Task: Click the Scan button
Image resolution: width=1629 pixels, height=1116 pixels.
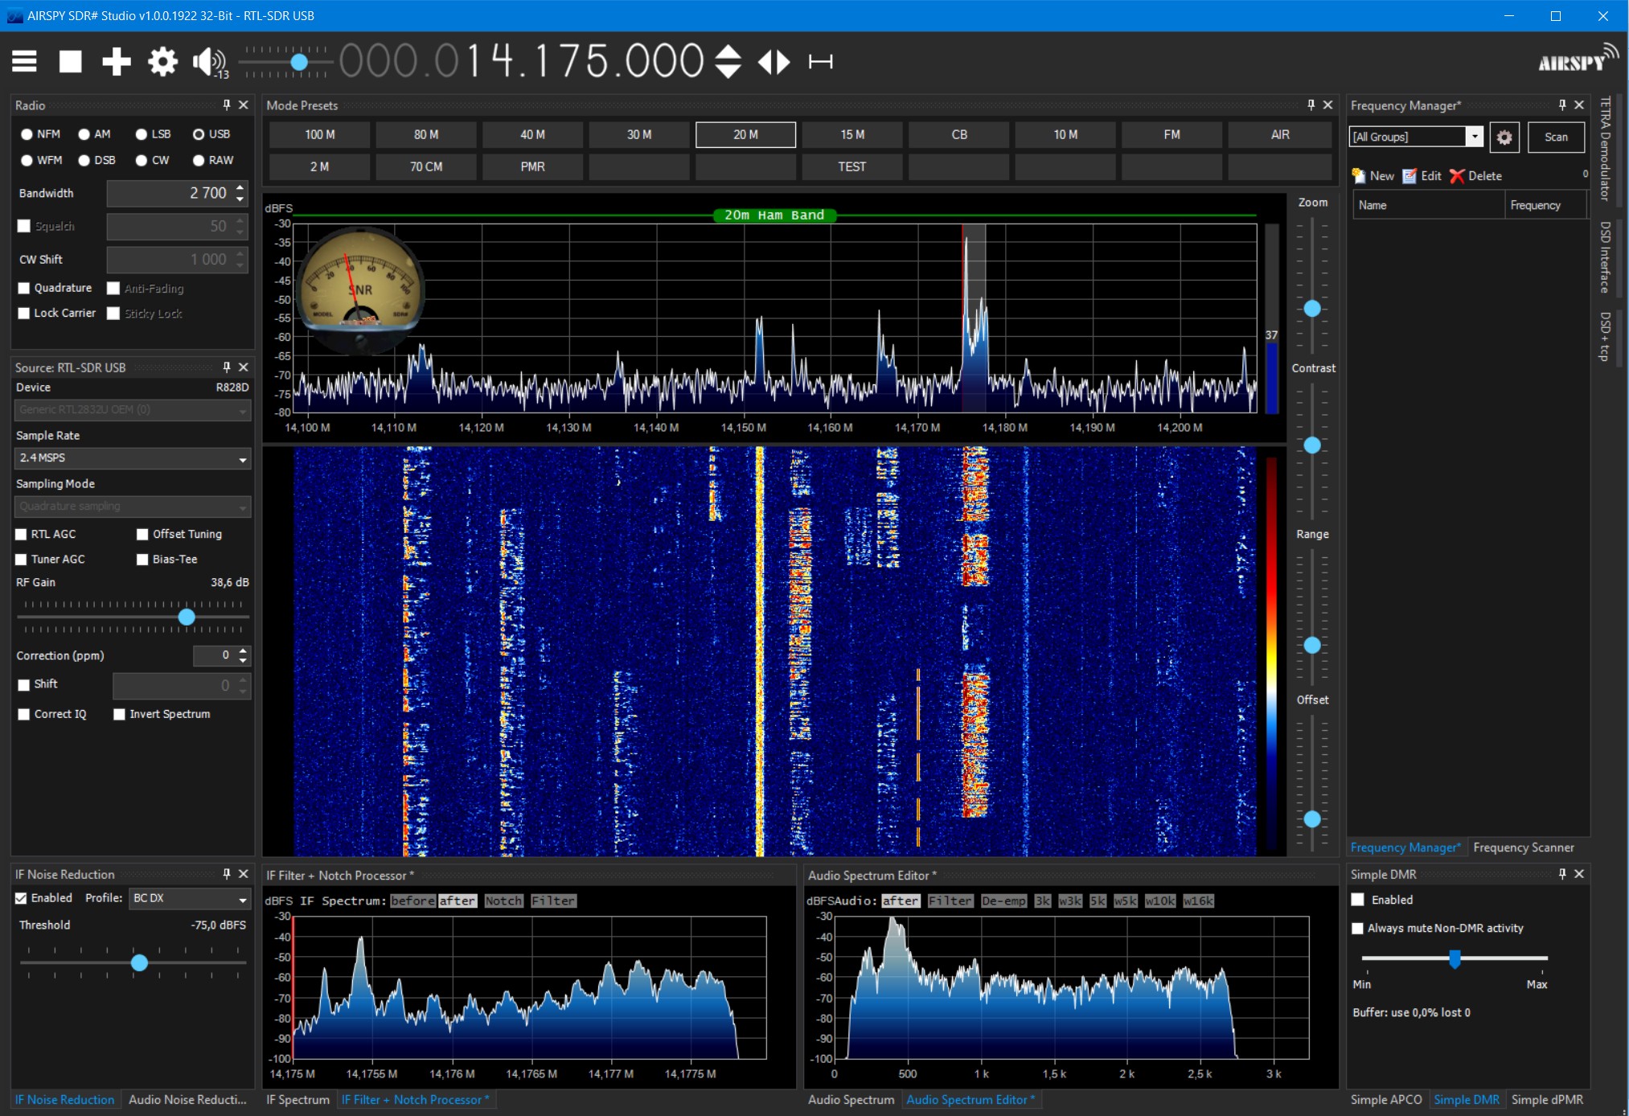Action: pyautogui.click(x=1555, y=137)
